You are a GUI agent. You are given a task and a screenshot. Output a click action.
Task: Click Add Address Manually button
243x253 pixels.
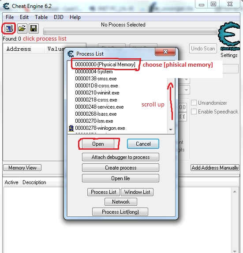[x=215, y=168]
